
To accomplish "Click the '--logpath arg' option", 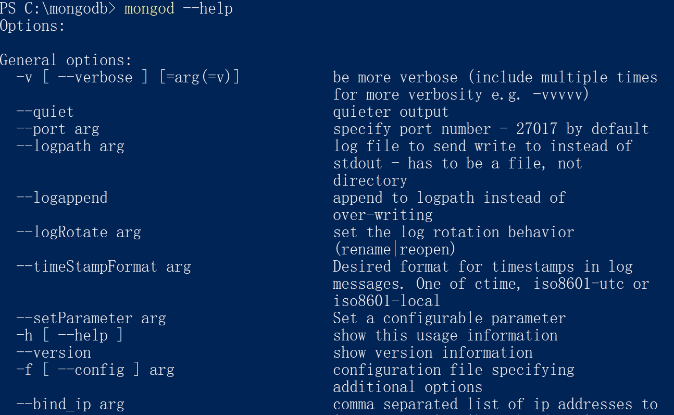I will click(x=70, y=147).
